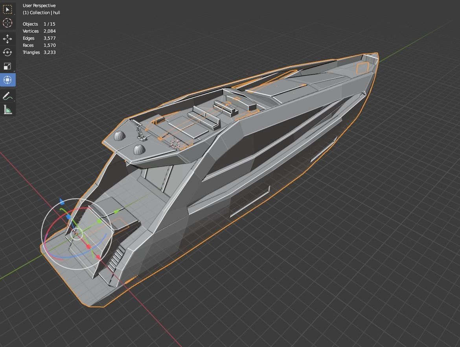This screenshot has height=347, width=460.
Task: Pick the Scale tool
Action: click(x=7, y=66)
